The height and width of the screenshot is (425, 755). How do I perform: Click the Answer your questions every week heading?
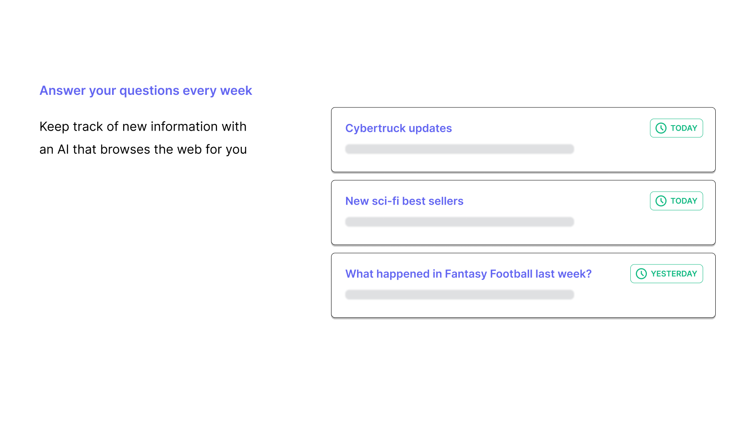pos(146,91)
